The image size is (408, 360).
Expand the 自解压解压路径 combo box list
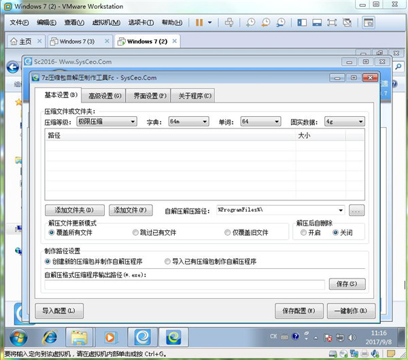tap(341, 211)
